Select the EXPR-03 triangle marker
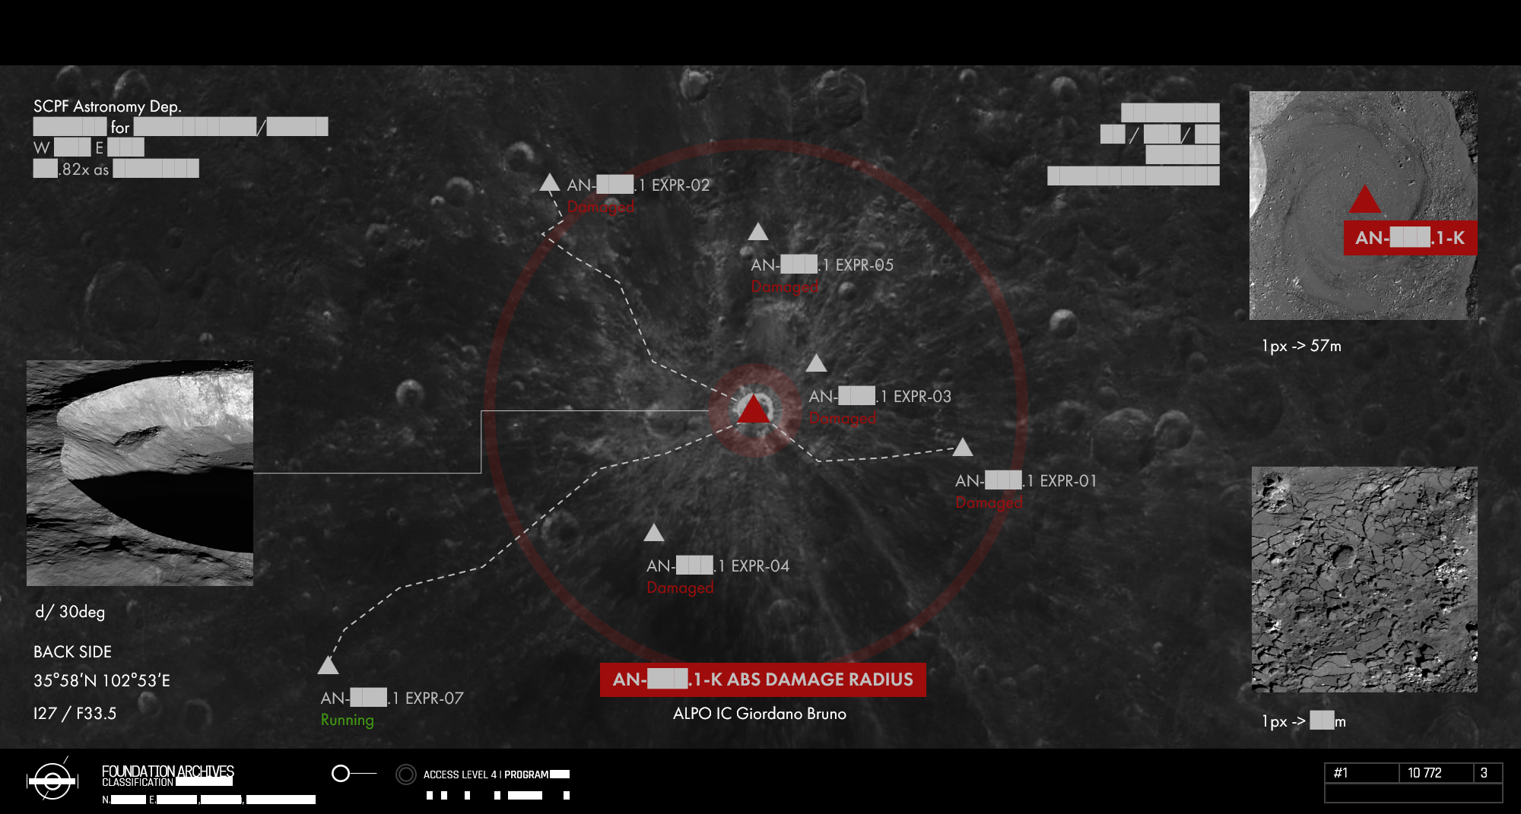Image resolution: width=1521 pixels, height=814 pixels. click(816, 364)
